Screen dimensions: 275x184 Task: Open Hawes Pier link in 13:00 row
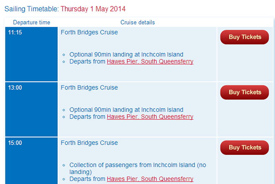pyautogui.click(x=150, y=117)
